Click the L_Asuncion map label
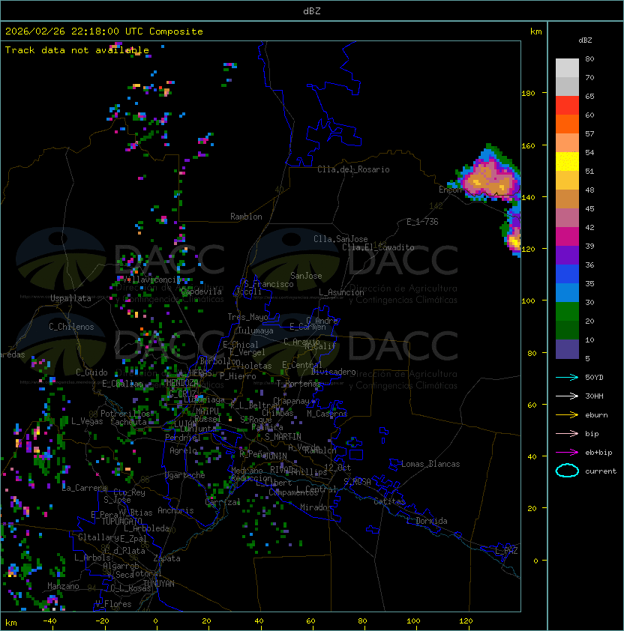The height and width of the screenshot is (631, 624). (x=341, y=292)
